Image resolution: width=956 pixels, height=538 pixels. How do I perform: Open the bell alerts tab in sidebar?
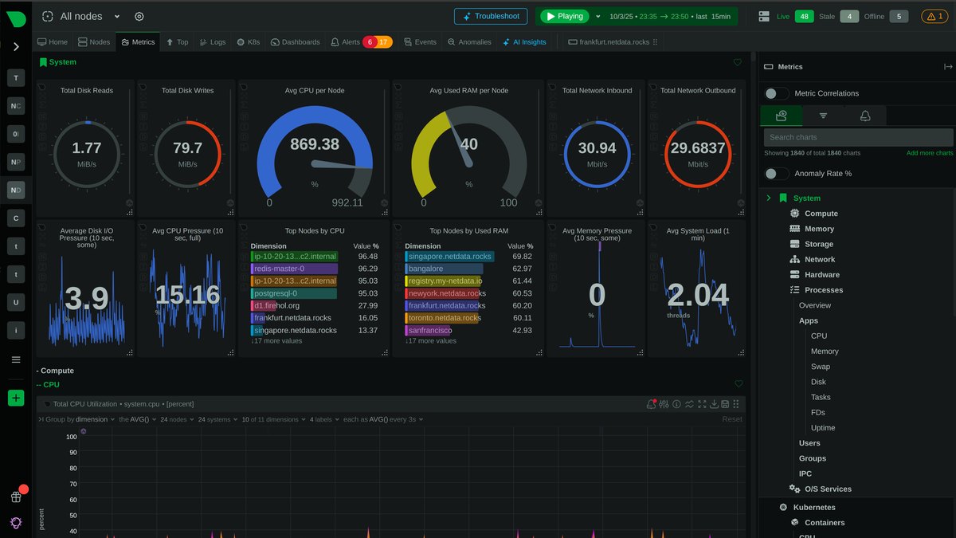(865, 116)
